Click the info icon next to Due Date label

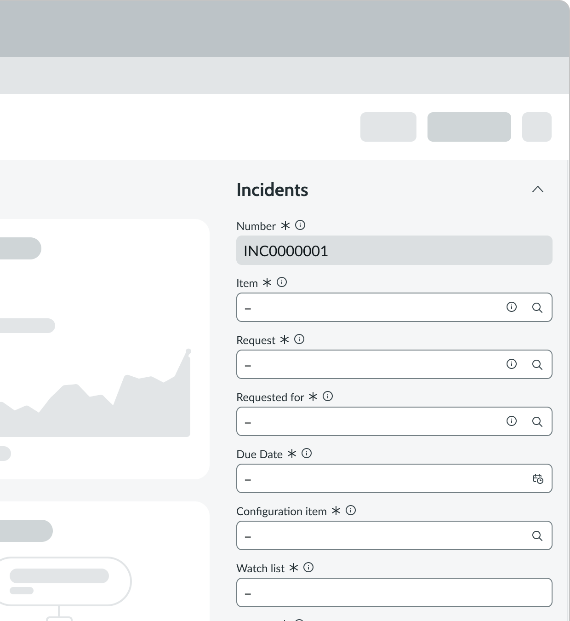coord(307,453)
